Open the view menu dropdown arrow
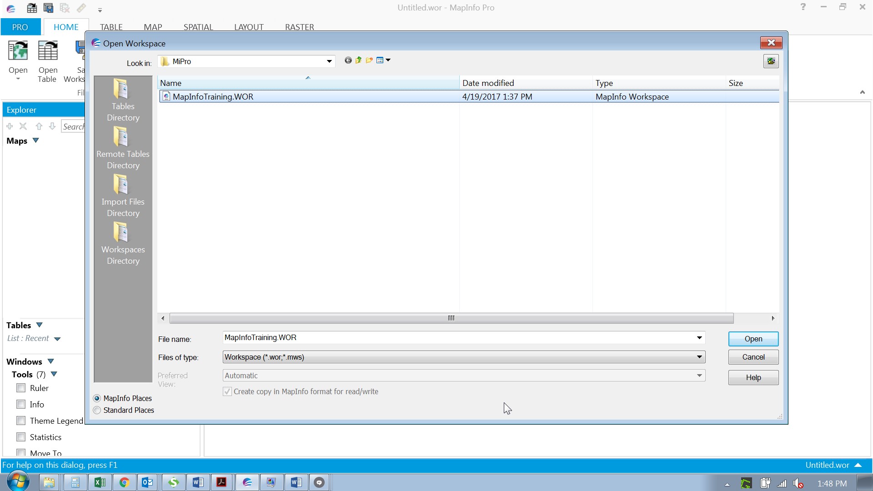 pyautogui.click(x=388, y=60)
